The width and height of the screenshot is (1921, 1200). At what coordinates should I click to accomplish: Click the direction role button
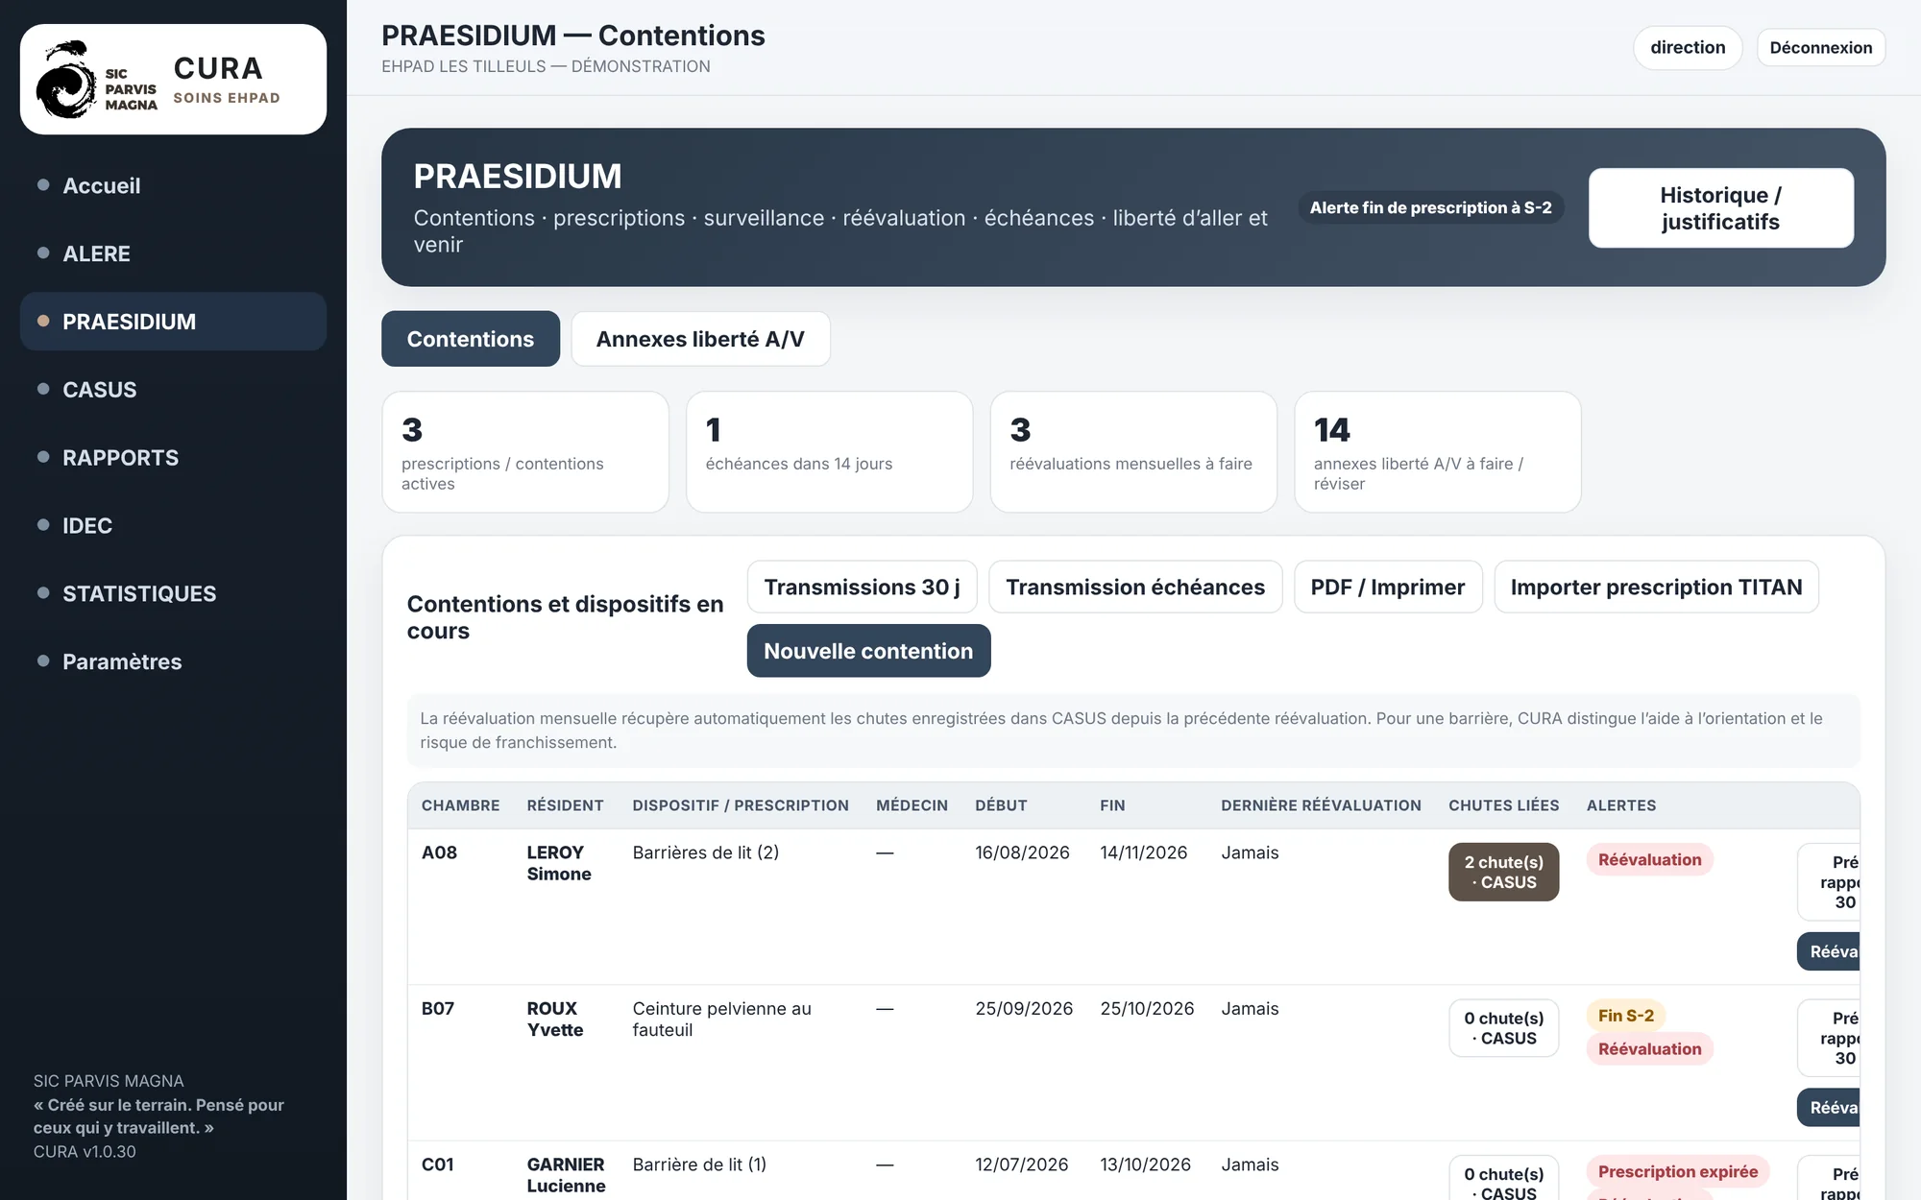(1688, 48)
